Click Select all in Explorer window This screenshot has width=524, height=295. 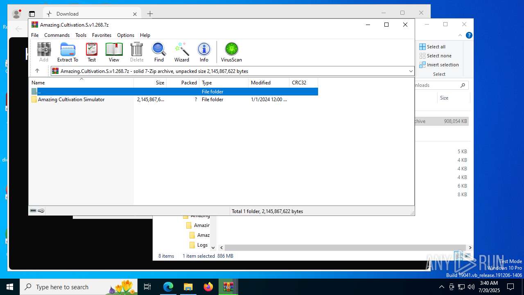[x=432, y=47]
